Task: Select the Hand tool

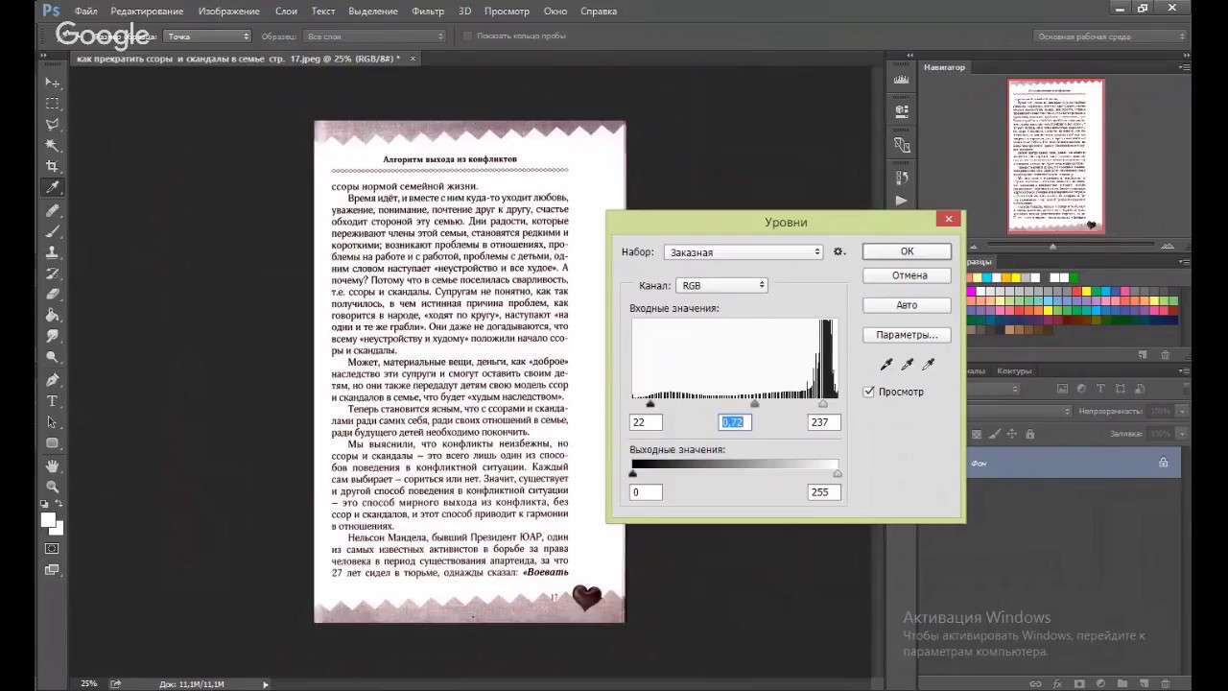Action: pyautogui.click(x=53, y=465)
